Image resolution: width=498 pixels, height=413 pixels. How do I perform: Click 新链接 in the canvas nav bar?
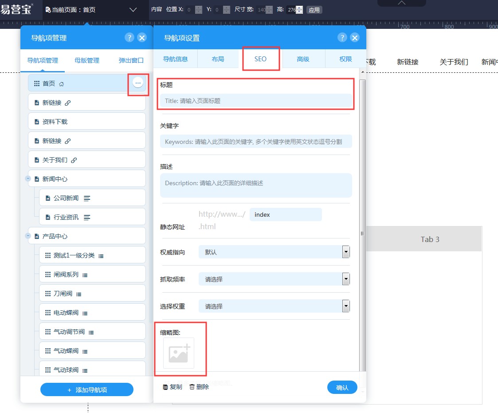tap(408, 62)
